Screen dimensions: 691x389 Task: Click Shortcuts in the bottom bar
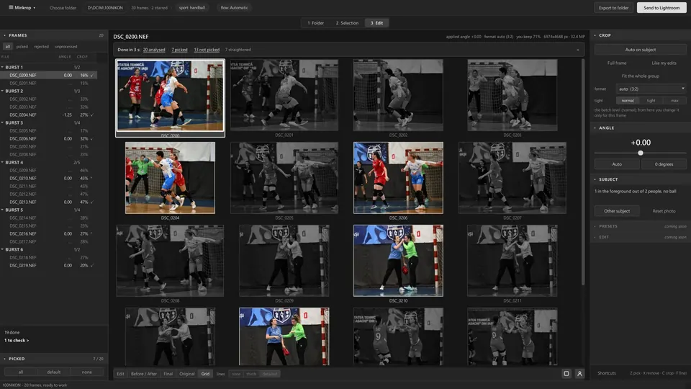coord(606,373)
